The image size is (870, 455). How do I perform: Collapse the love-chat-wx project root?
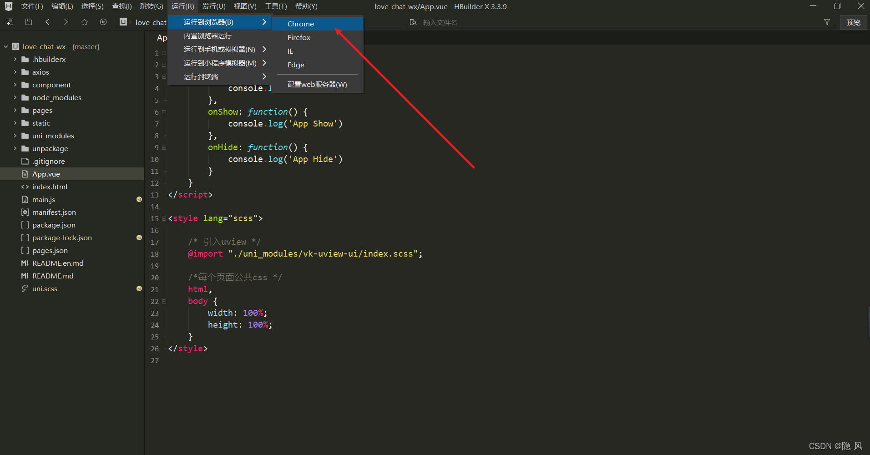click(x=6, y=46)
